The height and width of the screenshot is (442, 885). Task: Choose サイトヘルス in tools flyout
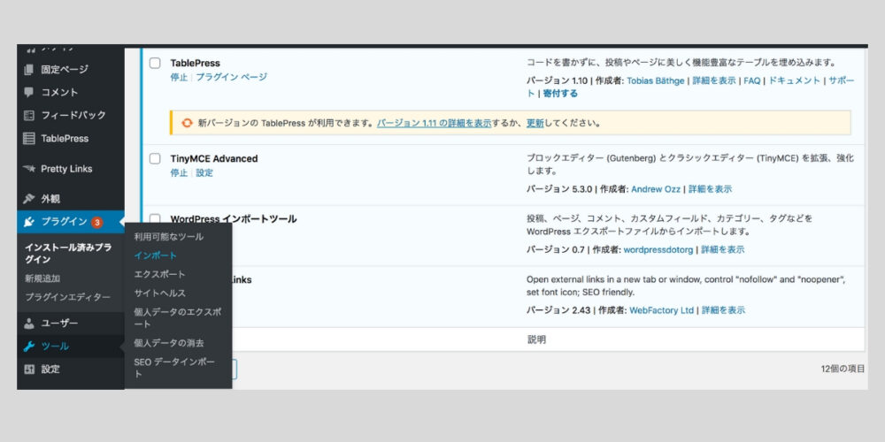coord(159,293)
